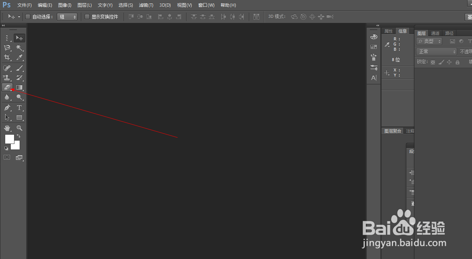The image size is (472, 259).
Task: Toggle Quick Mask mode
Action: 7,157
